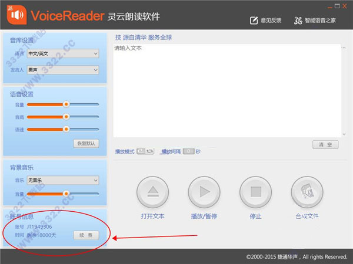Adjust the 音高 pitch slider
353x264 pixels.
(63, 117)
